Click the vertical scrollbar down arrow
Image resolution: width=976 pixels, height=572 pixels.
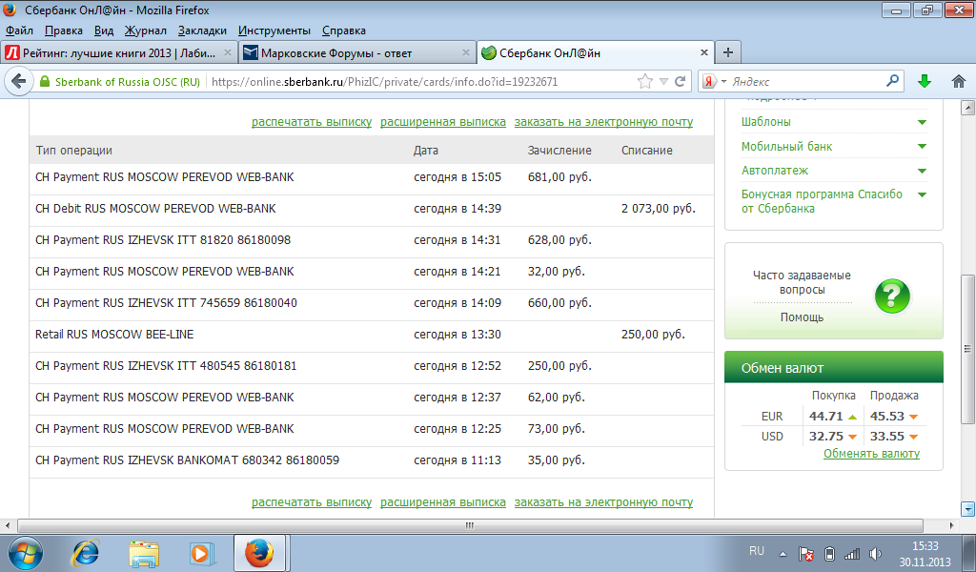click(x=967, y=508)
